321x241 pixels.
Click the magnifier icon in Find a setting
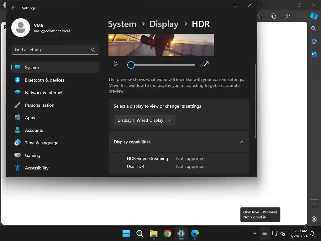tap(93, 50)
